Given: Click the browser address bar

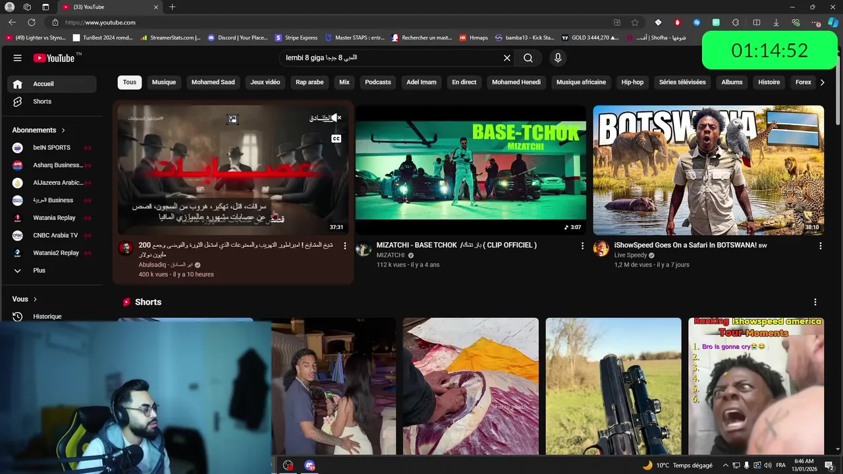Looking at the screenshot, I should coord(329,22).
